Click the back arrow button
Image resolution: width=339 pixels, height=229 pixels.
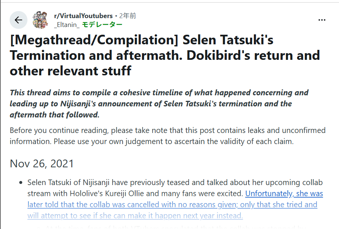[x=19, y=20]
